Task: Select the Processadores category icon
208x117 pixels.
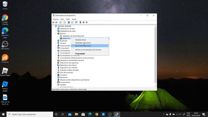Action: point(58,82)
